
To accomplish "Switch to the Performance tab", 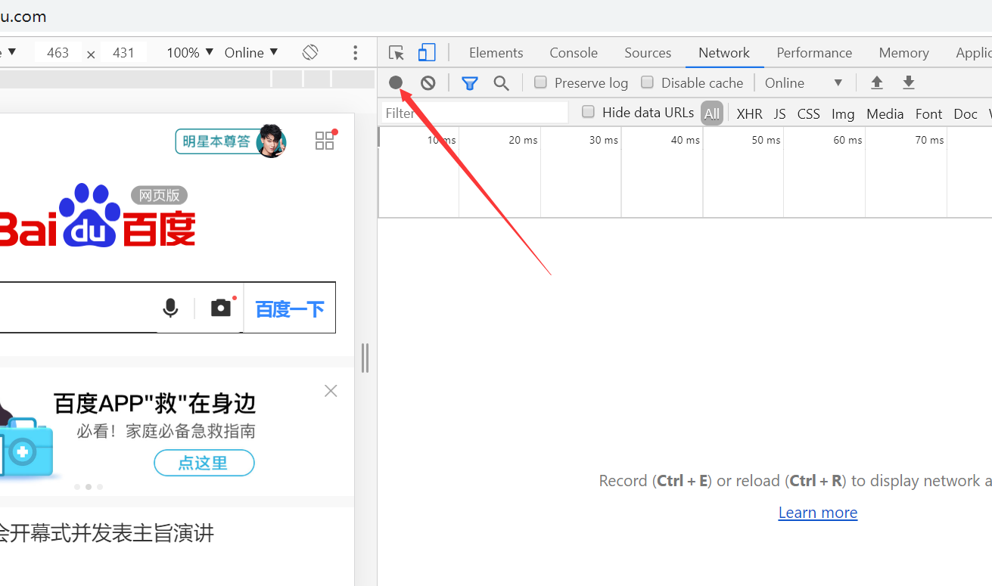I will [x=814, y=52].
